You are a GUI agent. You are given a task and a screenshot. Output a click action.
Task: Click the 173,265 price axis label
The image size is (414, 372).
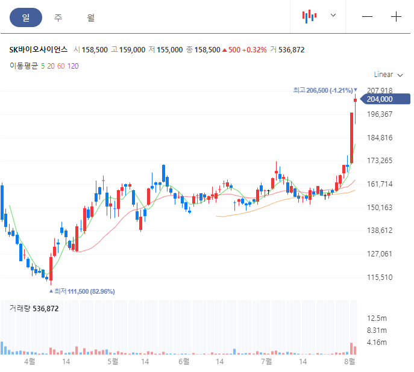click(380, 161)
